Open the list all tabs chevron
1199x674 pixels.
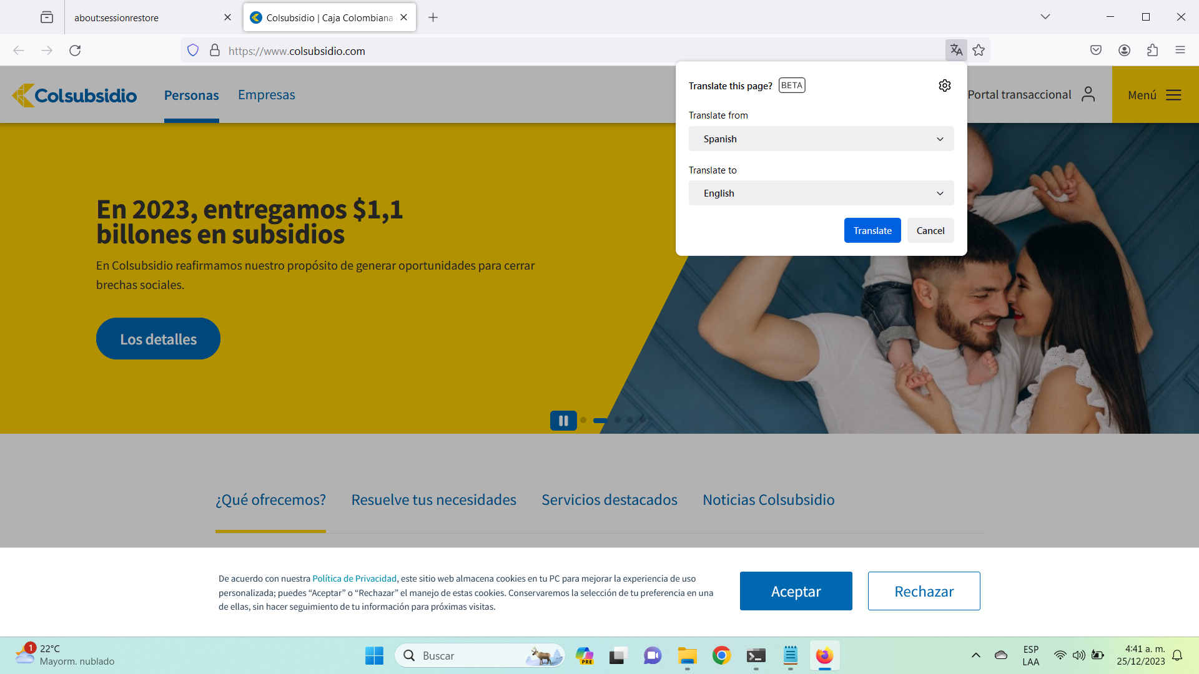point(1045,17)
